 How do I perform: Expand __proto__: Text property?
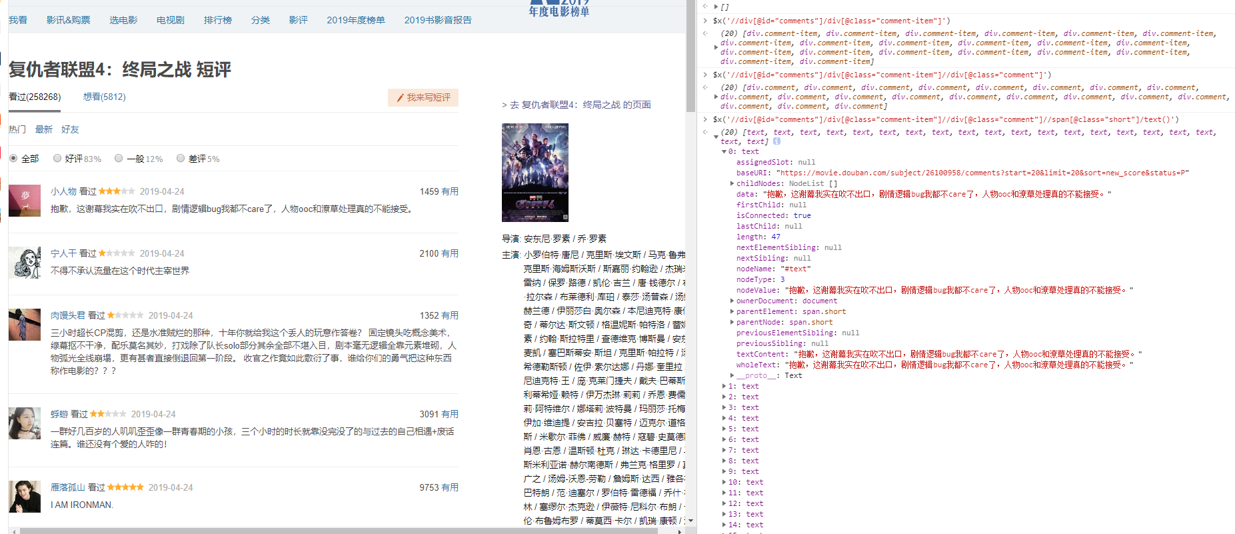tap(732, 376)
